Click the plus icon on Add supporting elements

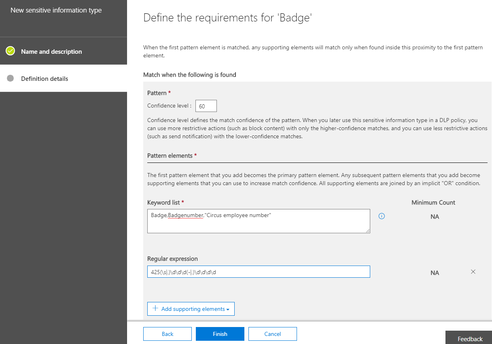click(x=155, y=308)
